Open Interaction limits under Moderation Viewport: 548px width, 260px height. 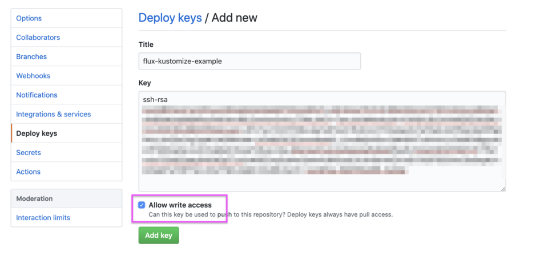43,218
